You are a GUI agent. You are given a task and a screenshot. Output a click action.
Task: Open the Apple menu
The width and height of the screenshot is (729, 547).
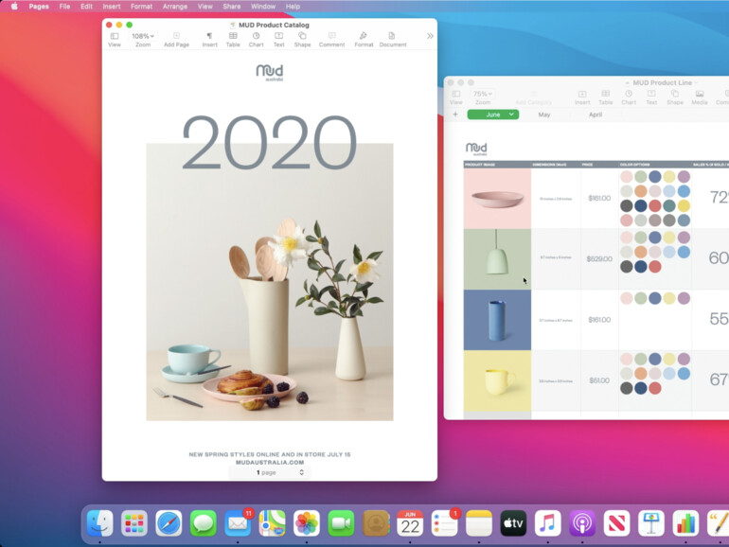coord(14,7)
